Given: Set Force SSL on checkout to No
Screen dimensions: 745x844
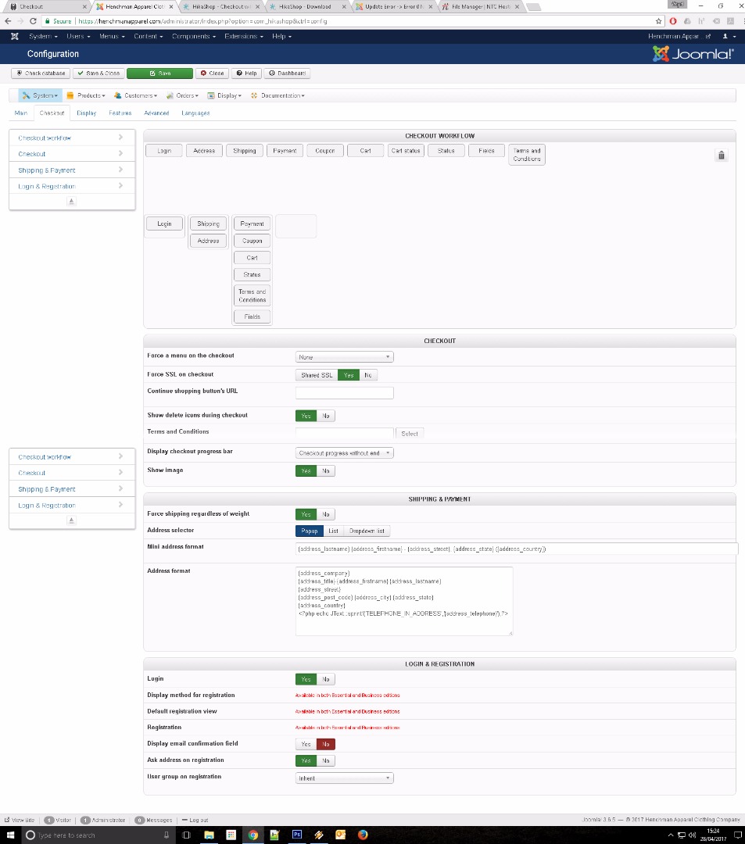Looking at the screenshot, I should click(x=367, y=375).
